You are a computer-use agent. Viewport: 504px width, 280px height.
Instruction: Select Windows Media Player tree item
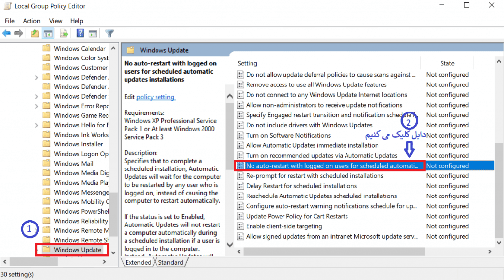(81, 183)
